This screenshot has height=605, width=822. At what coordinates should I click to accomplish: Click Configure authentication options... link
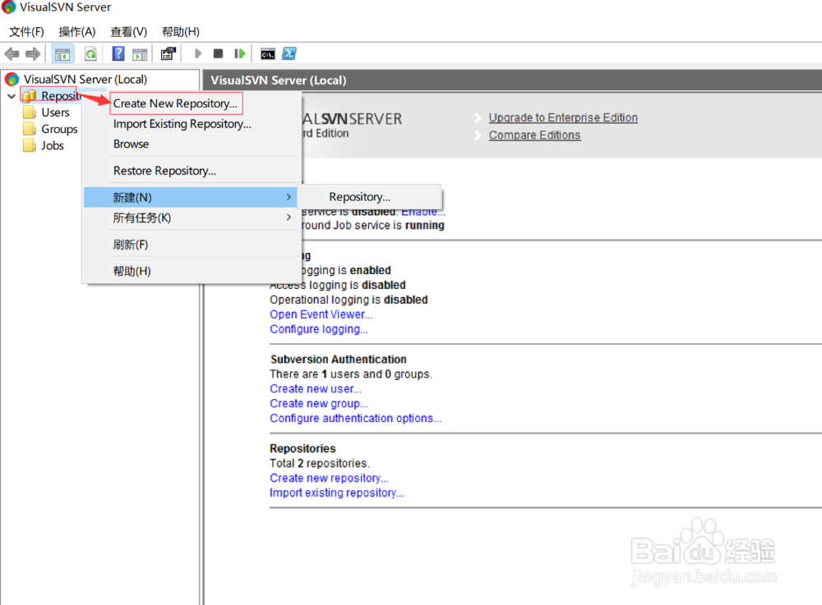(355, 418)
